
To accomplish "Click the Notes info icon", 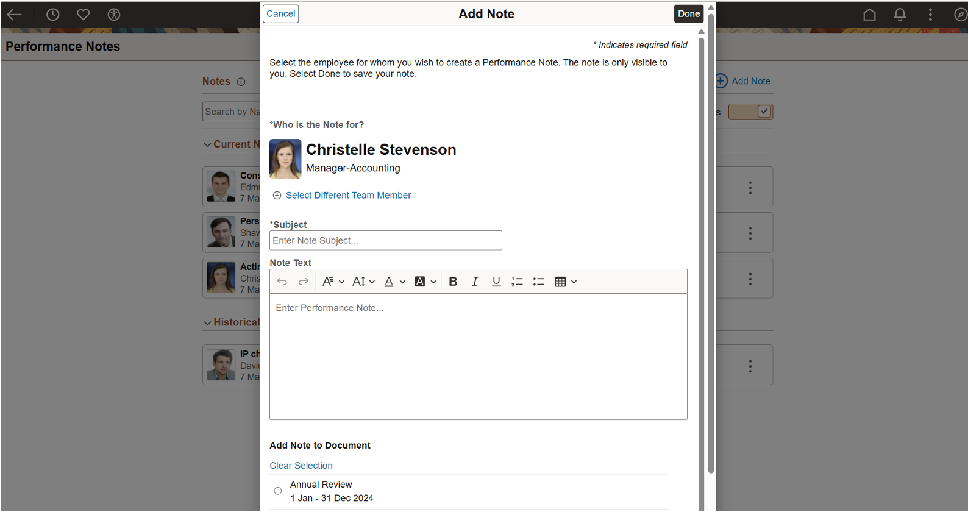I will tap(241, 82).
